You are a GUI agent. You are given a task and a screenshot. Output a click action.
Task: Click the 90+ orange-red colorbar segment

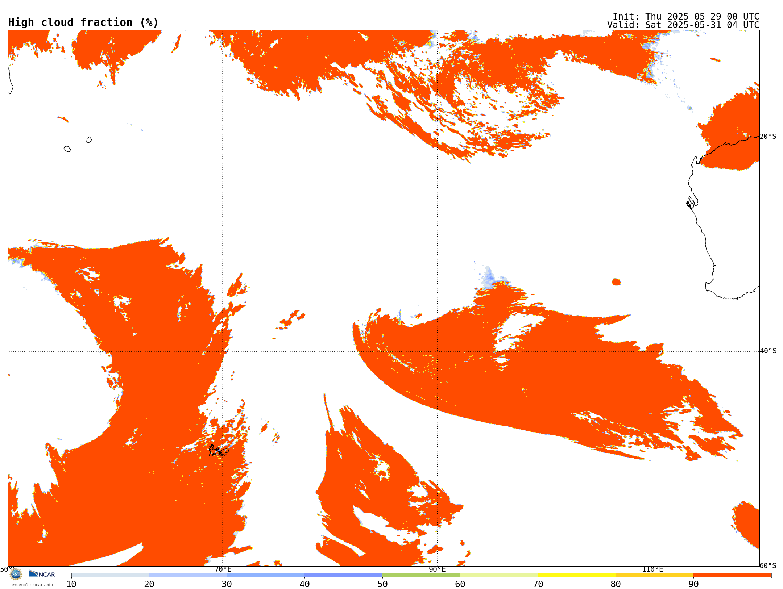pyautogui.click(x=732, y=575)
